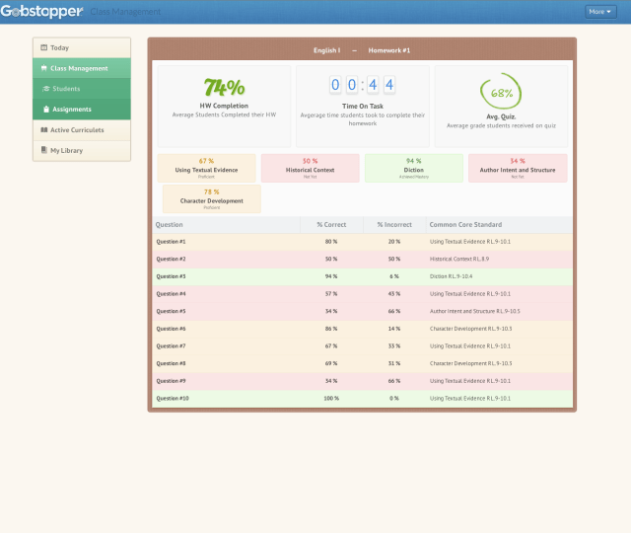
Task: Open the More dropdown menu
Action: click(x=599, y=12)
